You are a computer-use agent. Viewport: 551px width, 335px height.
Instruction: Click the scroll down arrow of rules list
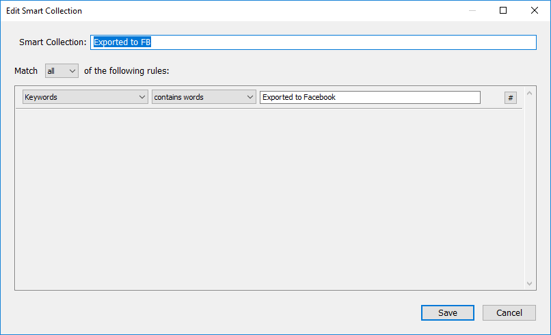coord(530,283)
